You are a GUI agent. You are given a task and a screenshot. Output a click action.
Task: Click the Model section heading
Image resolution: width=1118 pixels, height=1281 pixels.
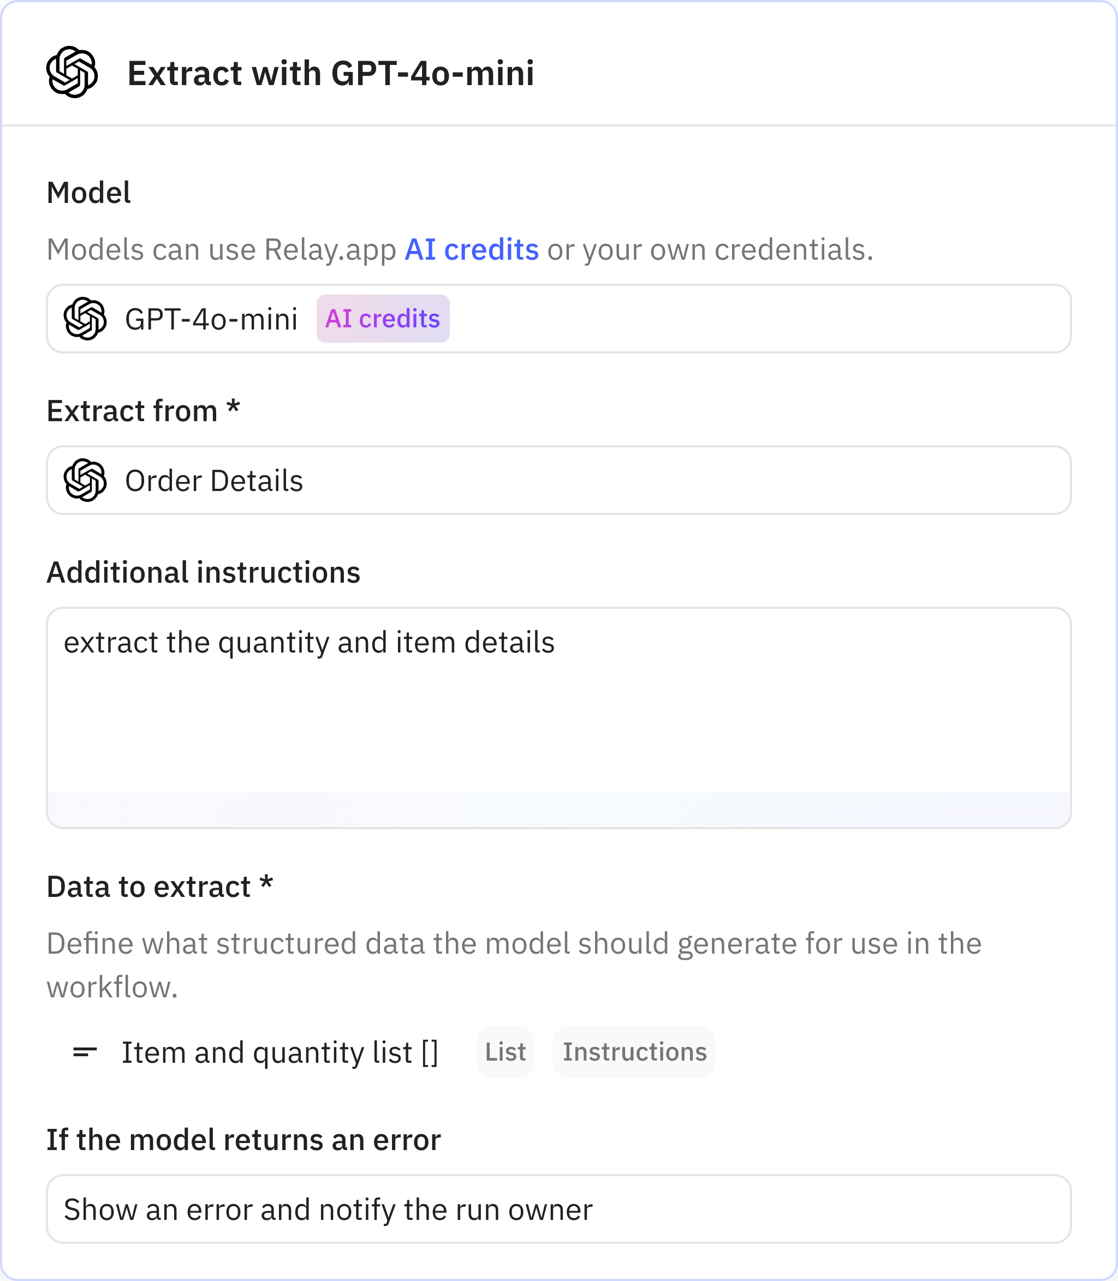pyautogui.click(x=88, y=192)
